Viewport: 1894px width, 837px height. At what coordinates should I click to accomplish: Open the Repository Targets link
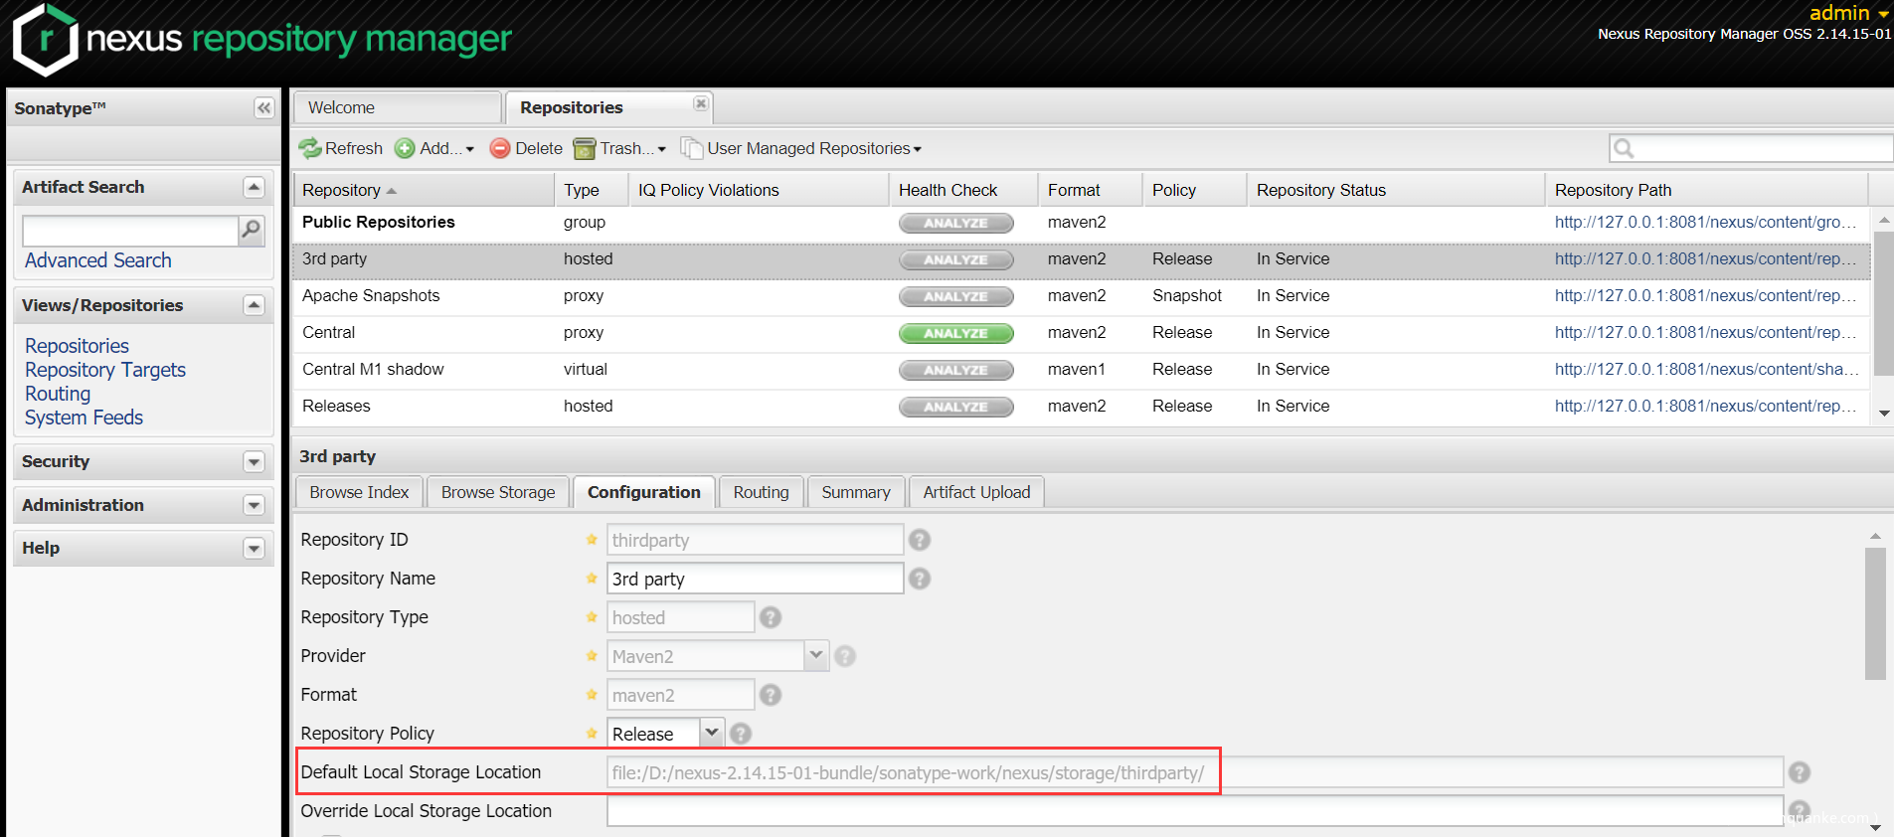pyautogui.click(x=105, y=370)
